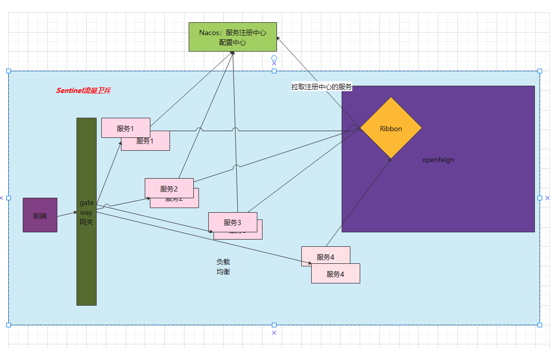
Task: Click the blue X anchor right of container
Action: click(547, 198)
